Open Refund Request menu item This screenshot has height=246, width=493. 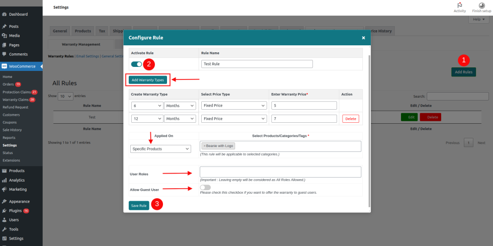16,107
